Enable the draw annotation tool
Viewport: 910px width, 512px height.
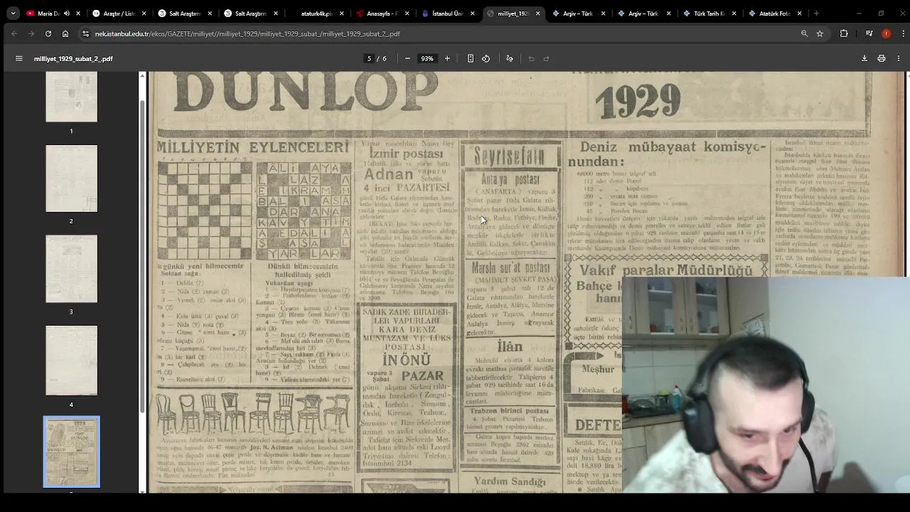click(510, 58)
